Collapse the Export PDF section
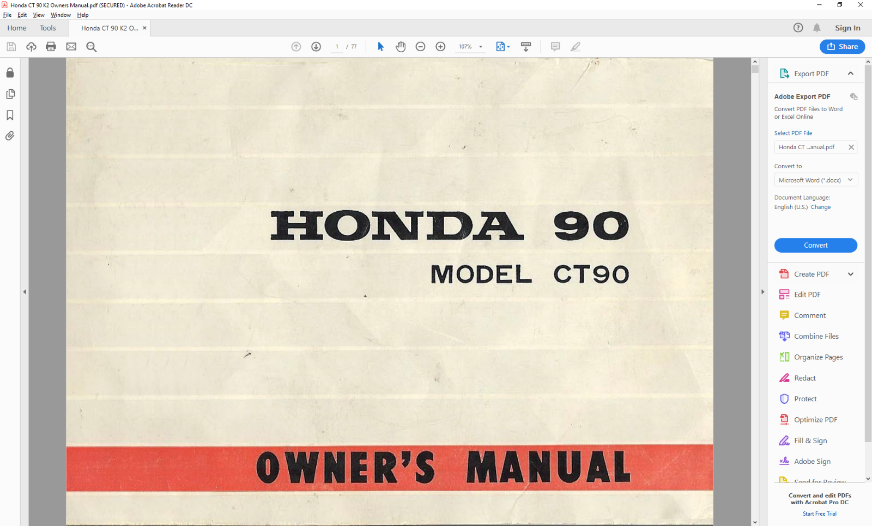The width and height of the screenshot is (872, 526). coord(850,74)
